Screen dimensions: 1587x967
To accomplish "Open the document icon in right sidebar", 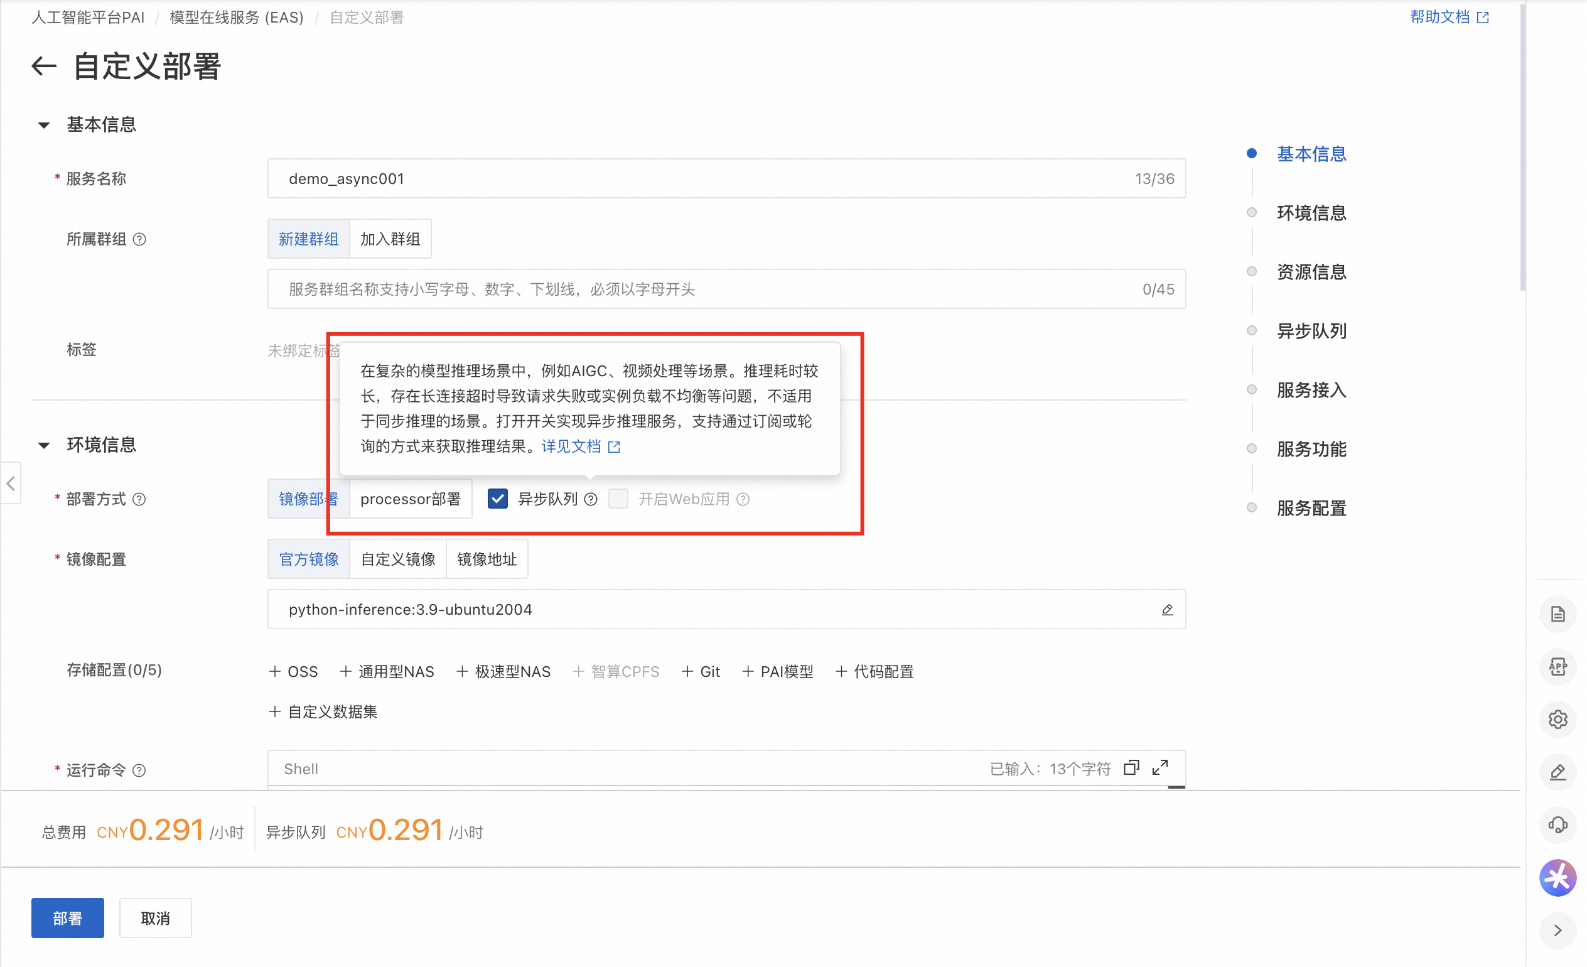I will (1557, 614).
